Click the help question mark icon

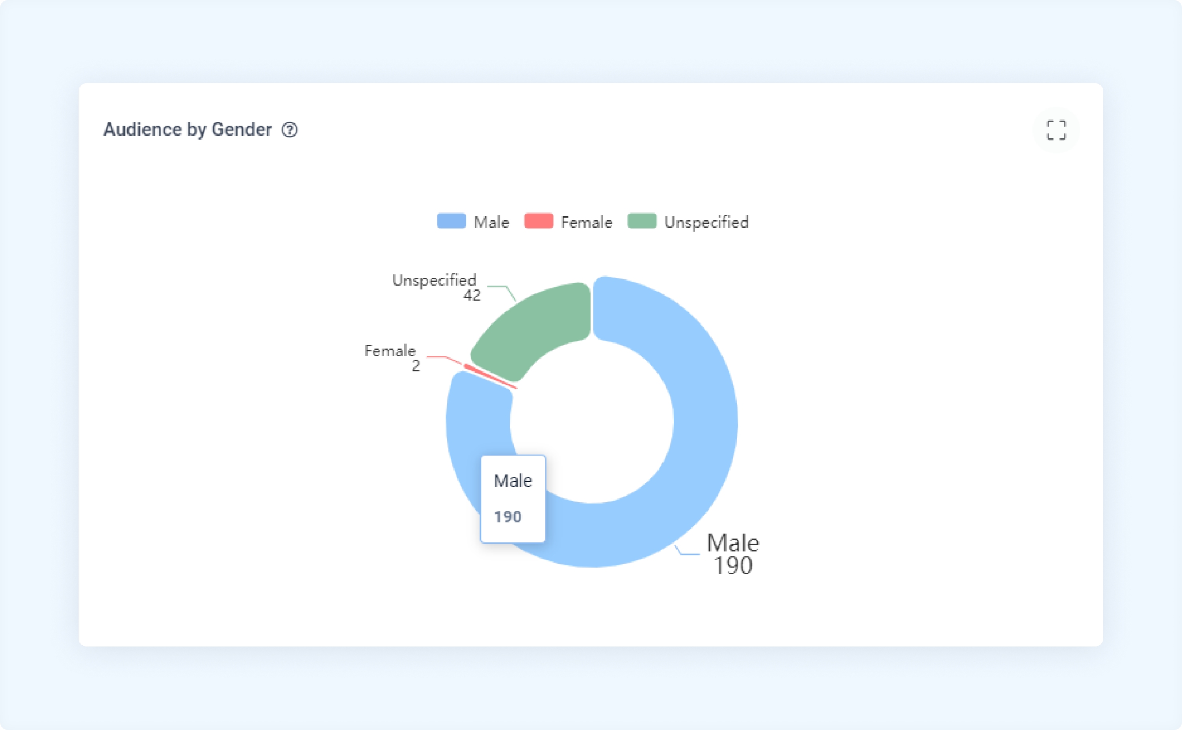290,130
